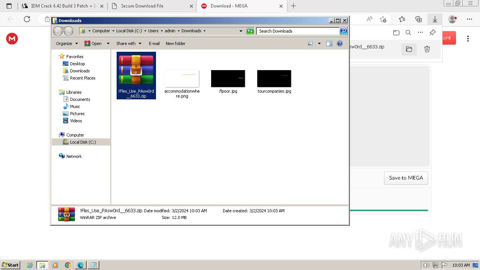Refresh the Downloads folder view
Viewport: 480px width, 270px height.
[x=250, y=31]
